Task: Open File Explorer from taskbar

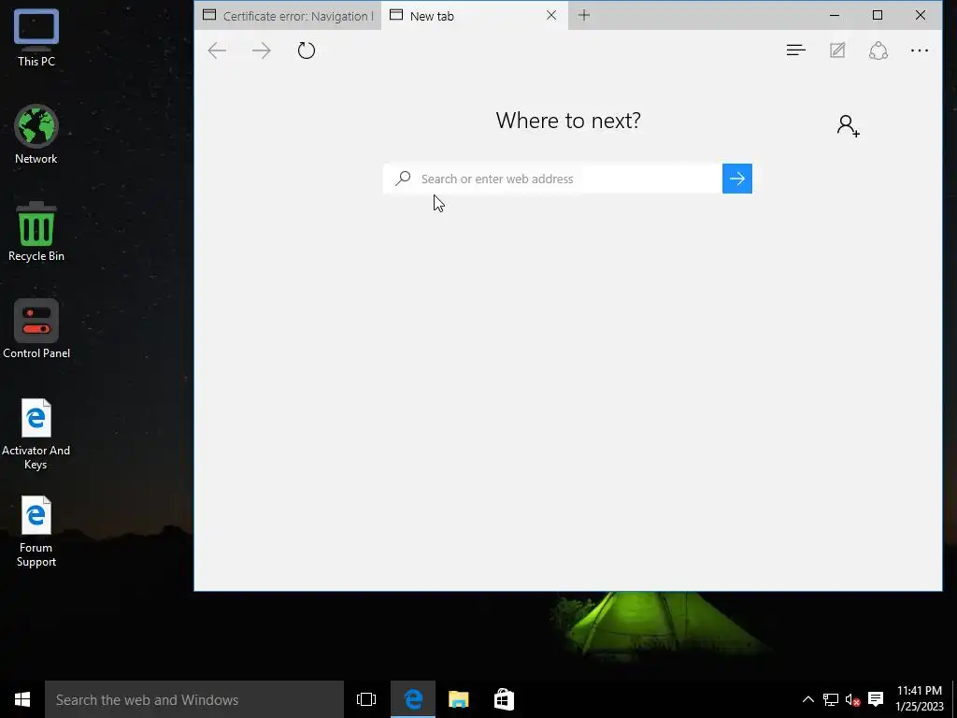Action: point(458,699)
